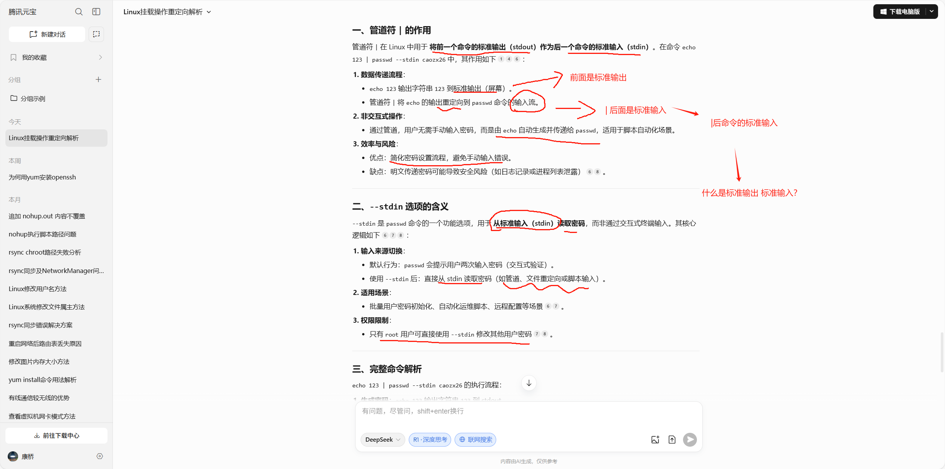The width and height of the screenshot is (945, 469).
Task: Click the image upload icon
Action: point(655,440)
